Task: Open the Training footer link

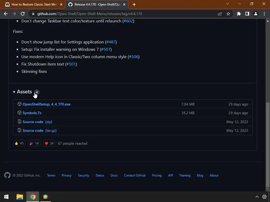Action: pyautogui.click(x=185, y=175)
